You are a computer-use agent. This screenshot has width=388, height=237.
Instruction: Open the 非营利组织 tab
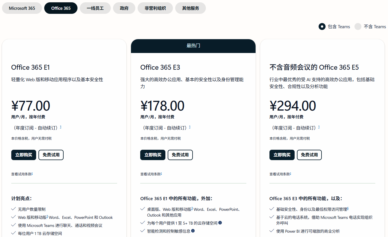(155, 8)
